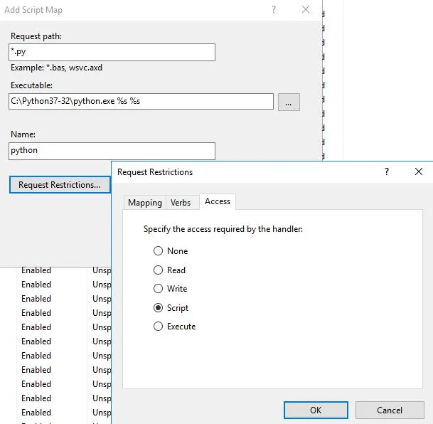
Task: Click the Name field containing python
Action: [112, 151]
